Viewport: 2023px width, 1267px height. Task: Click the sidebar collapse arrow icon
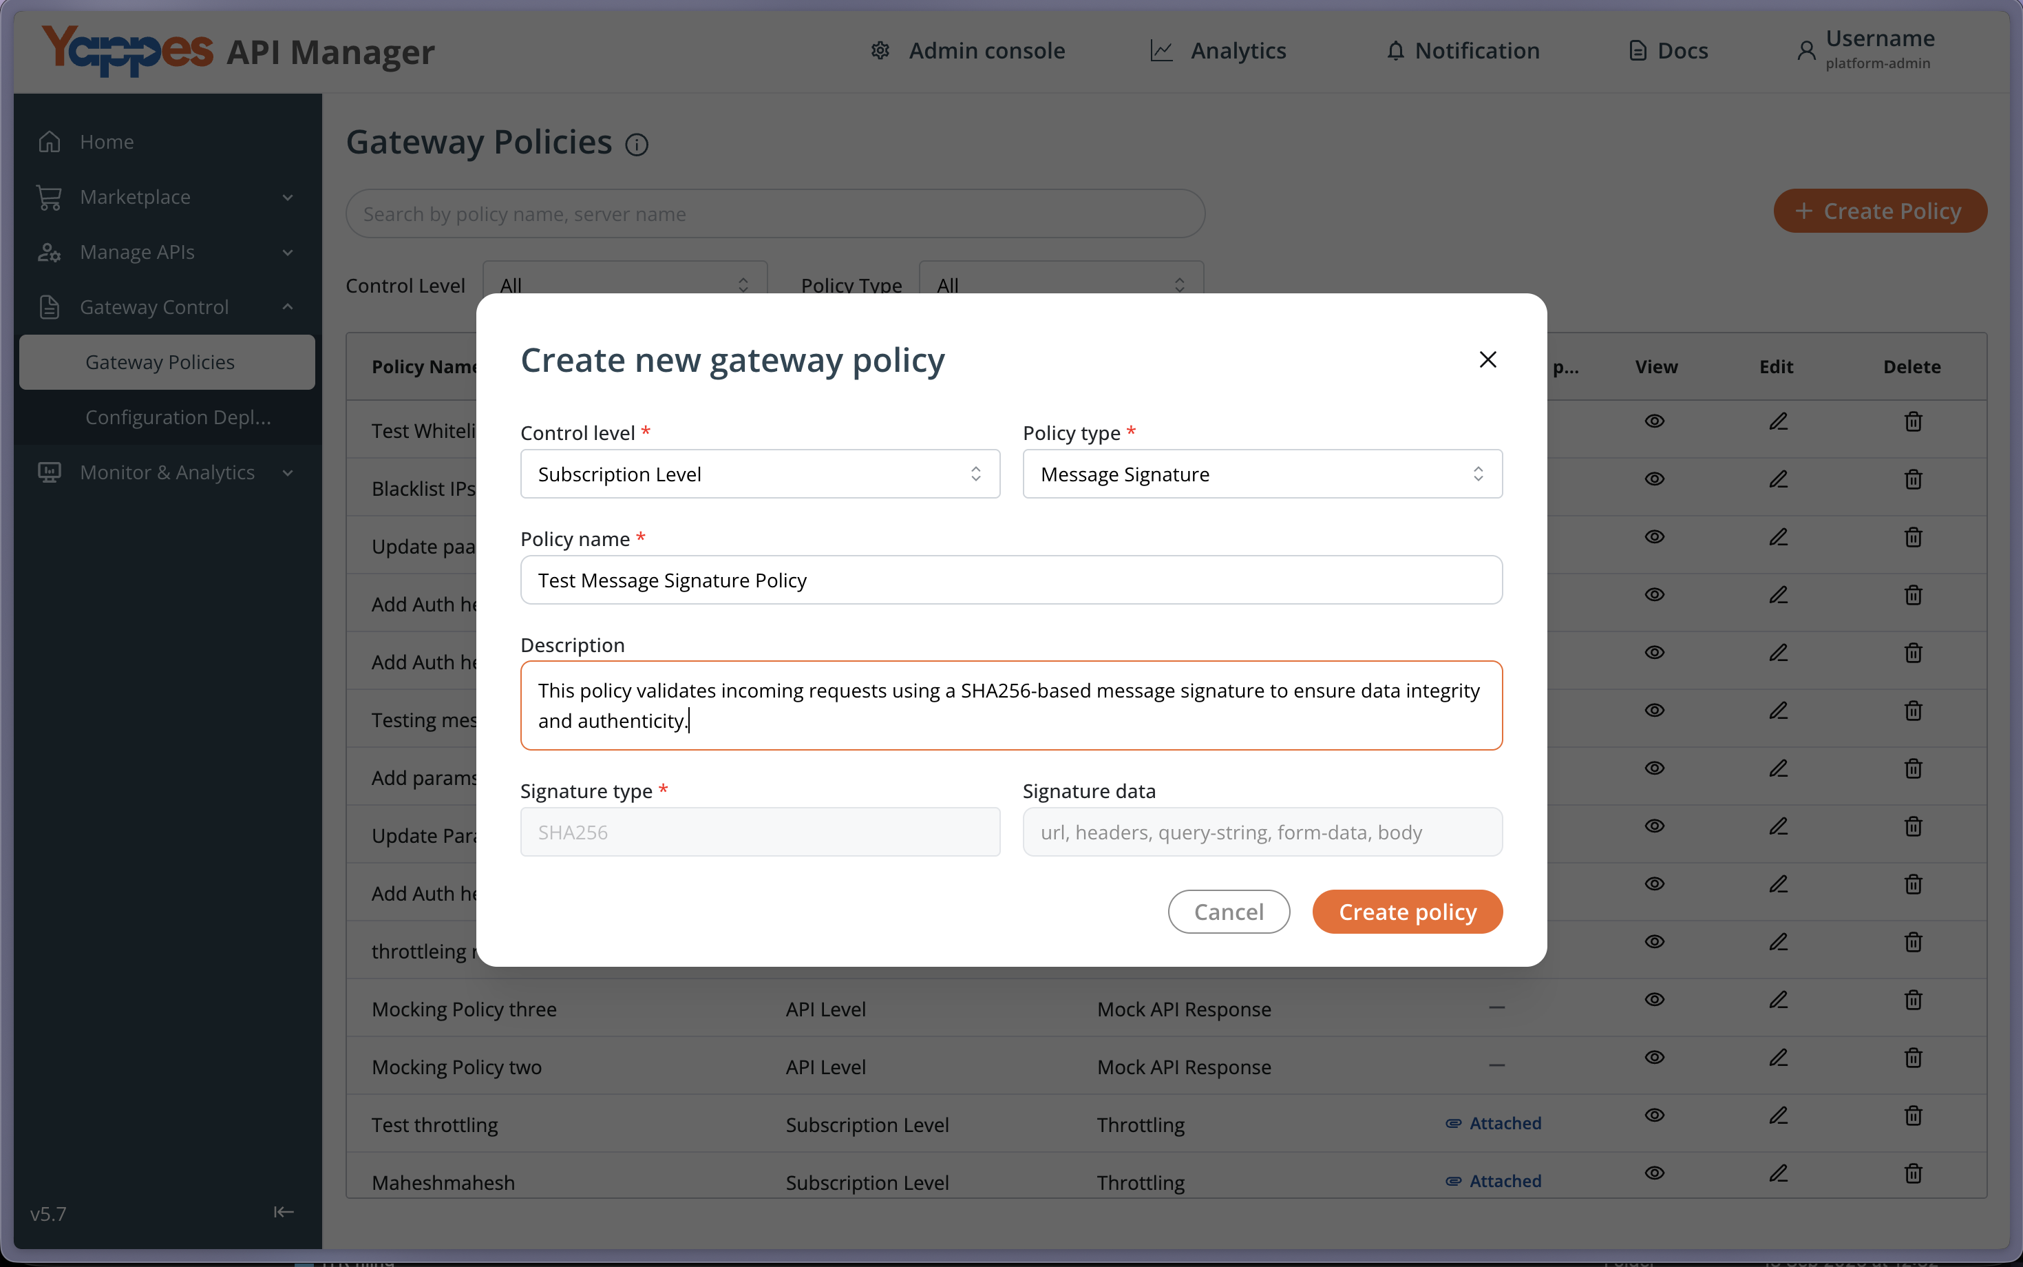pos(284,1212)
